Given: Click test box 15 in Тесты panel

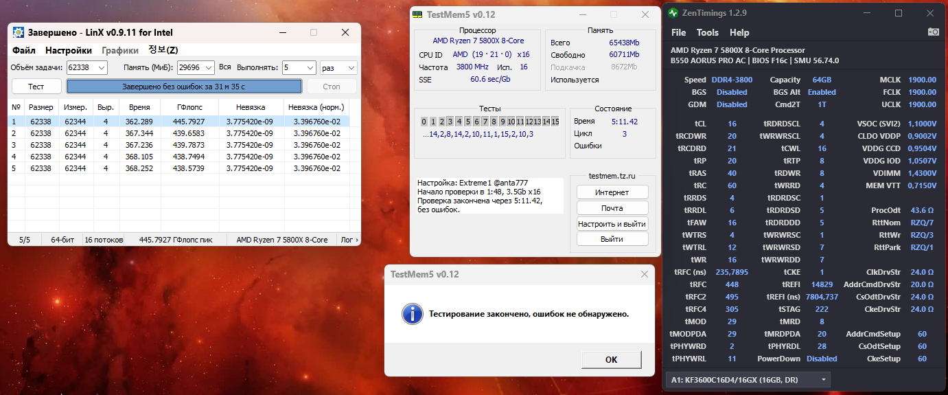Looking at the screenshot, I should tap(555, 122).
